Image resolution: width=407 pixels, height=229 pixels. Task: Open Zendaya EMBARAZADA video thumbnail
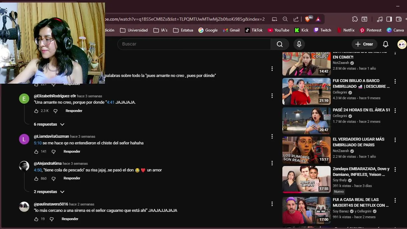click(307, 179)
